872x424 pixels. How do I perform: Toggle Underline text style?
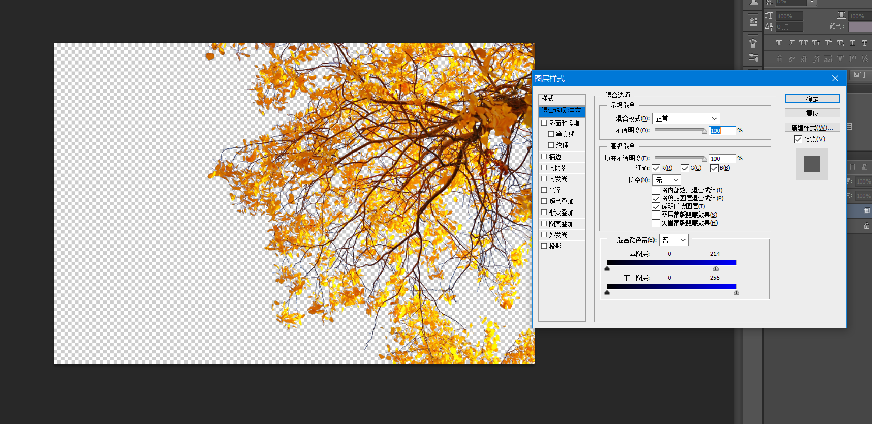(853, 43)
